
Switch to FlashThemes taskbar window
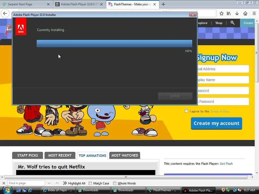click(163, 190)
